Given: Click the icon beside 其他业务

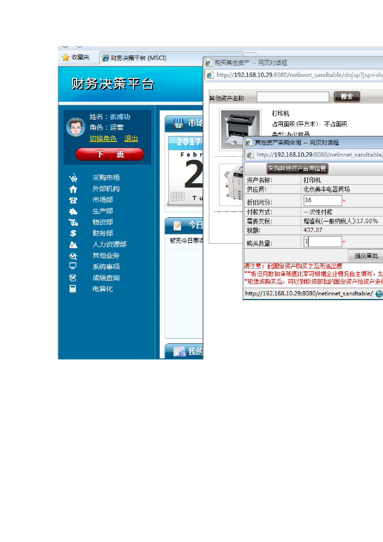Looking at the screenshot, I should [73, 256].
